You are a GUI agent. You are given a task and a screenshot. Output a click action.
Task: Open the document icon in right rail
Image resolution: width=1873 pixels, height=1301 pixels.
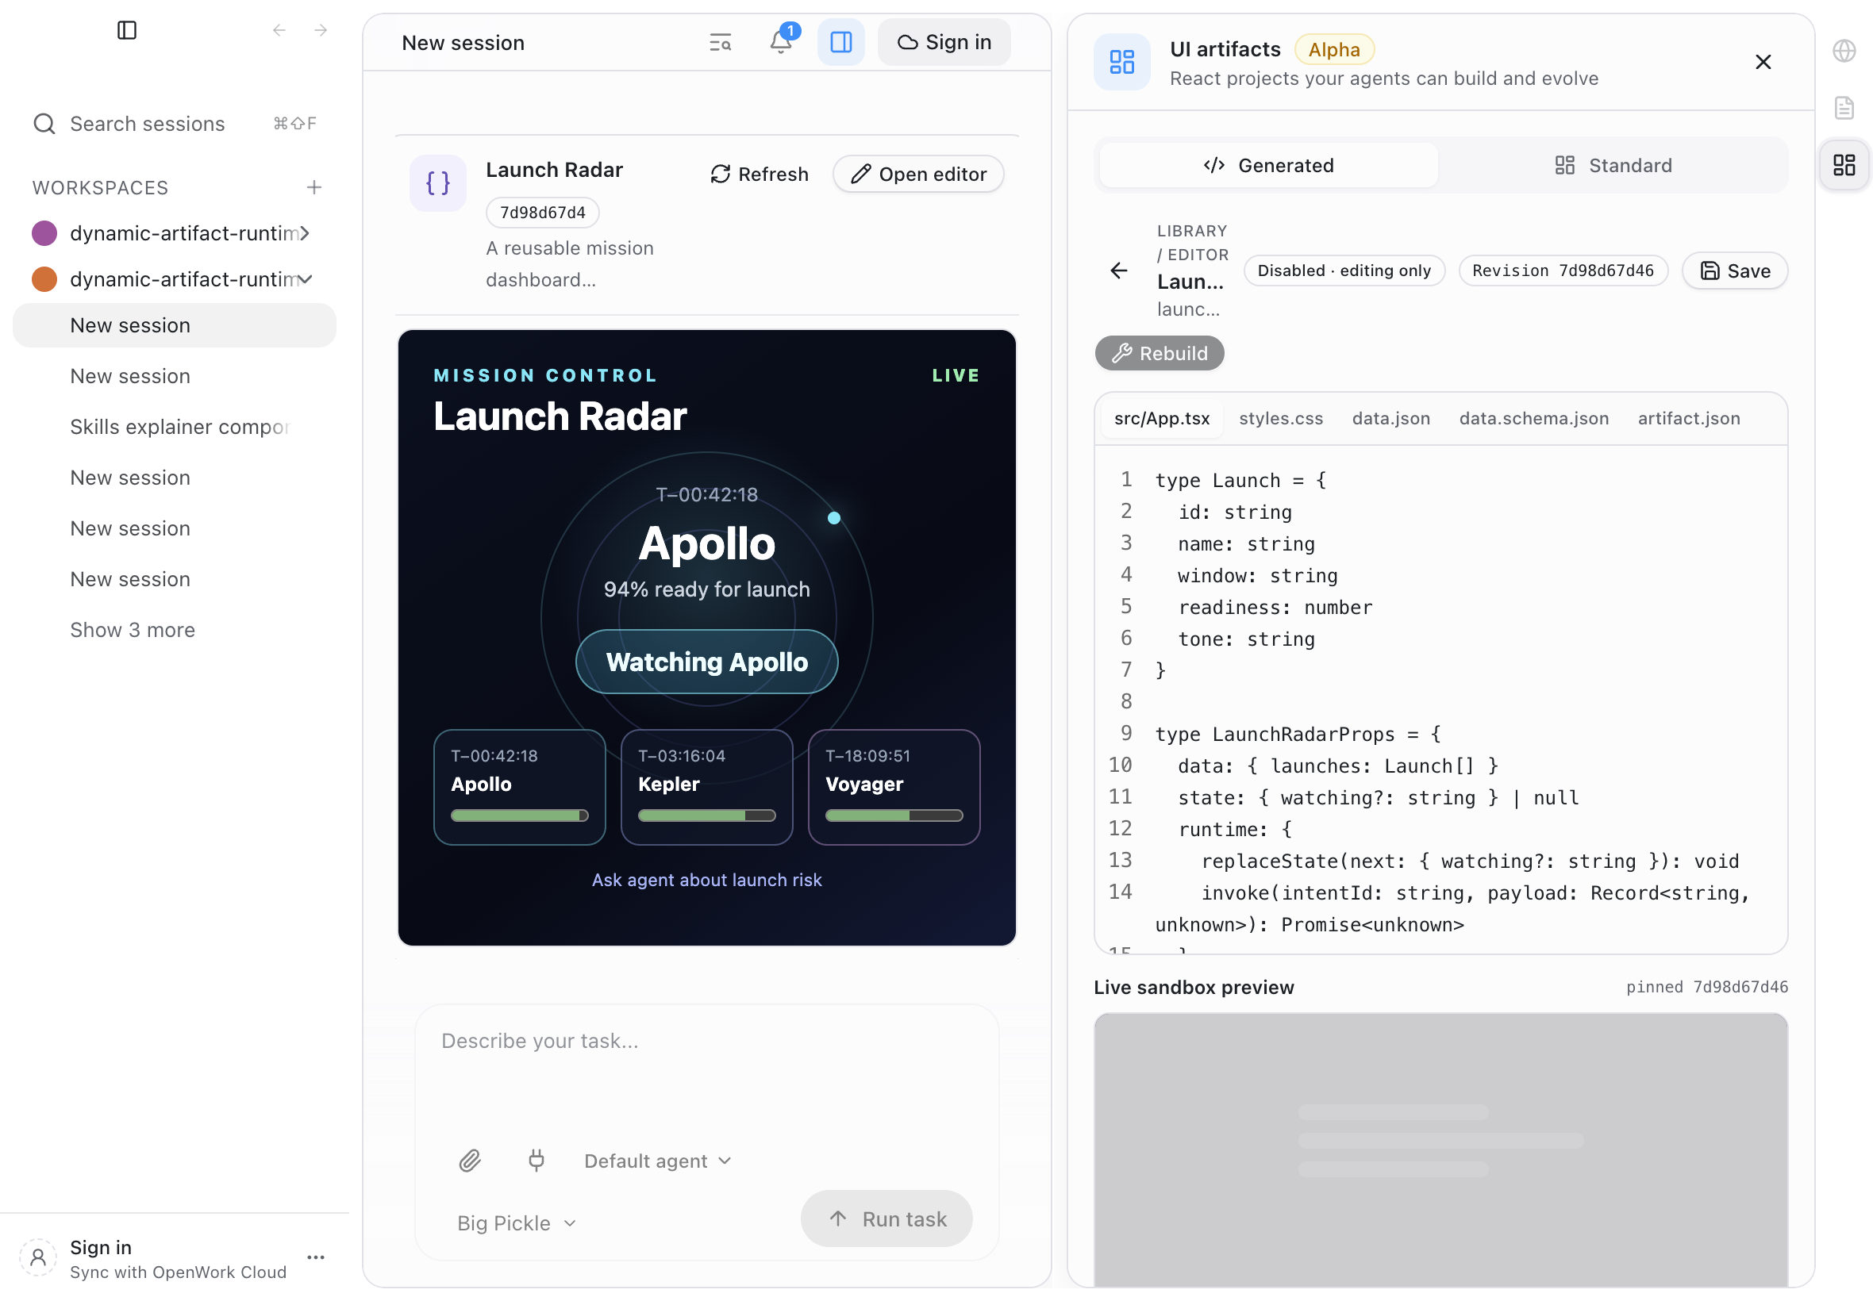pos(1844,108)
